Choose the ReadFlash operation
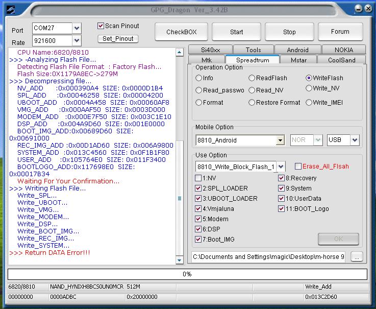 (x=252, y=78)
